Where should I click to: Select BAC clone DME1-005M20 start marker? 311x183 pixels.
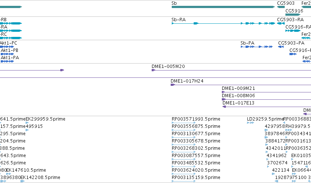pyautogui.click(x=153, y=70)
